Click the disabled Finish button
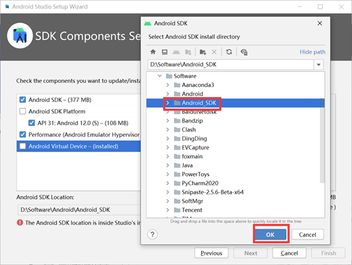 (x=328, y=253)
